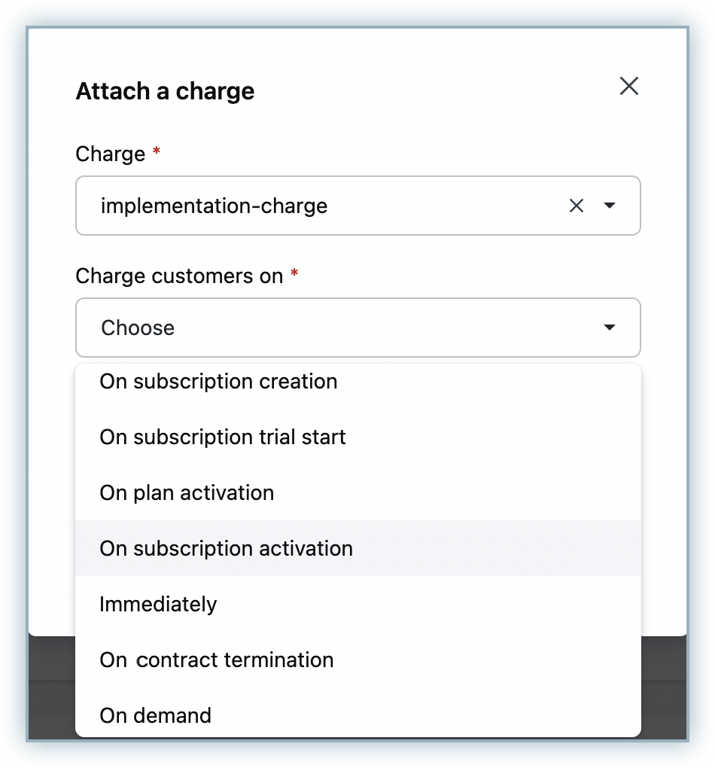Screen dimensions: 715x768
Task: Select On contract termination option
Action: pos(216,660)
